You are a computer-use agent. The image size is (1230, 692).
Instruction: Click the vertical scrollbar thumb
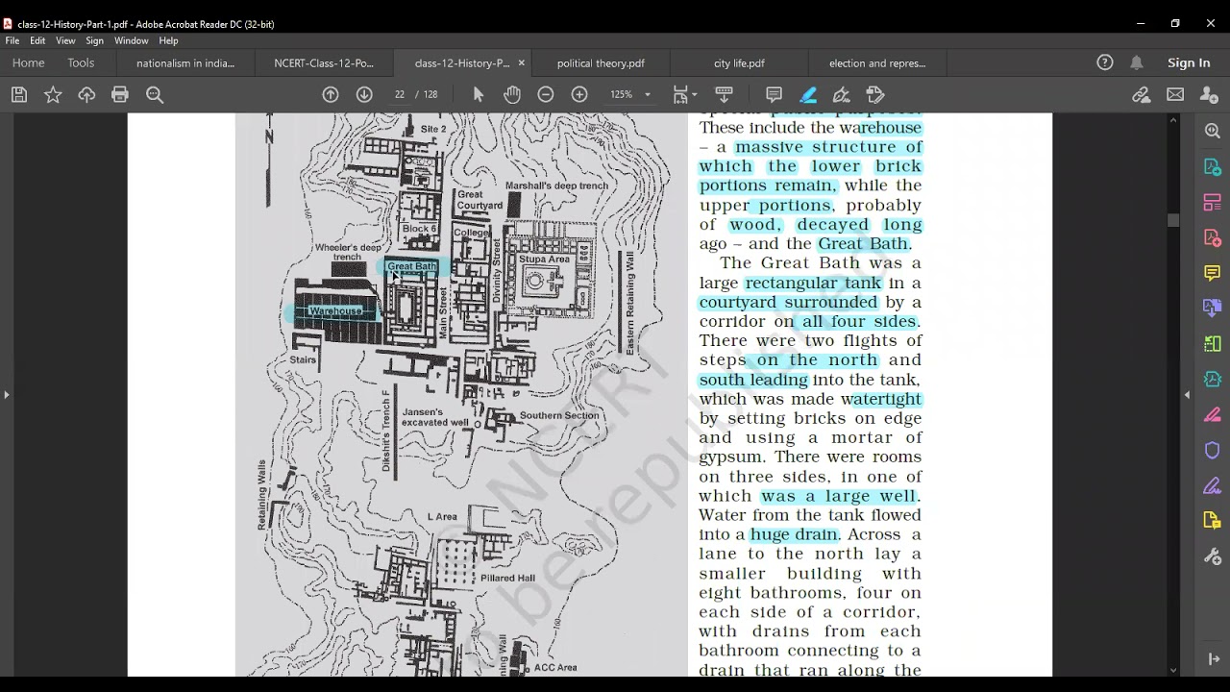[x=1172, y=220]
